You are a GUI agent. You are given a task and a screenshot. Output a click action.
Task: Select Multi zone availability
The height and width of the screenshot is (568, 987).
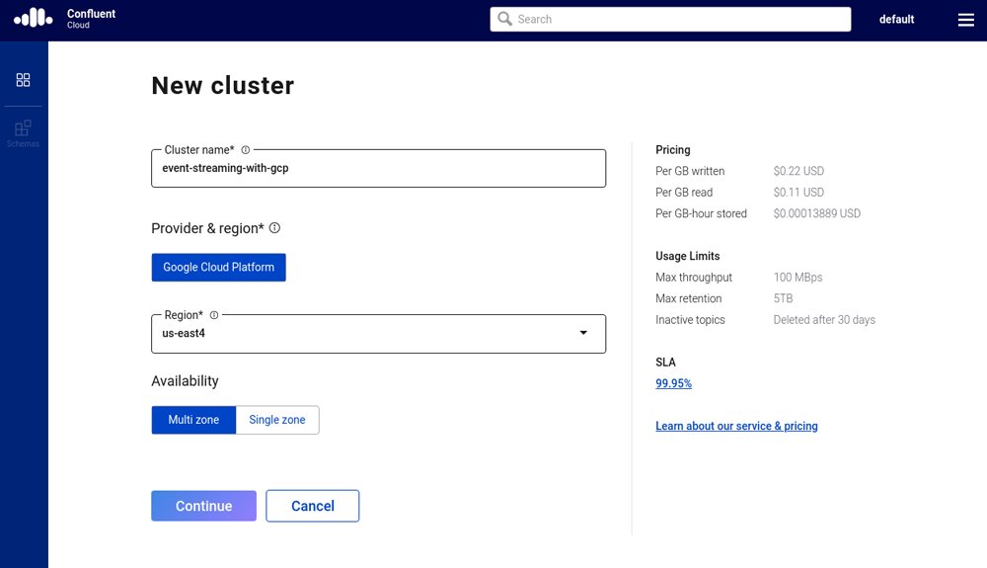click(x=193, y=420)
